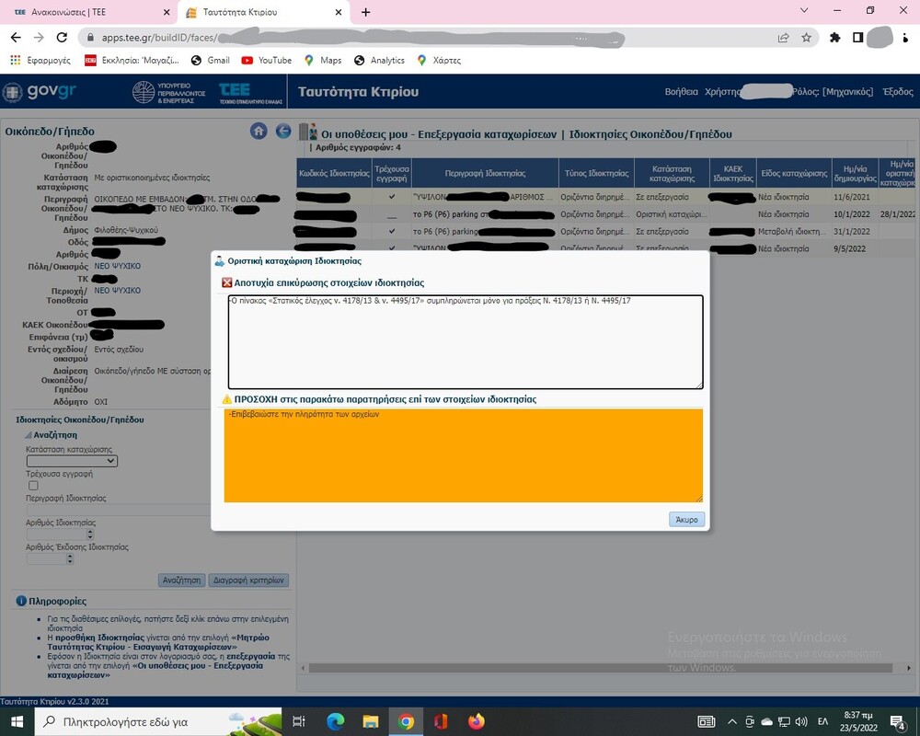Open the Gmail bookmark

point(210,60)
